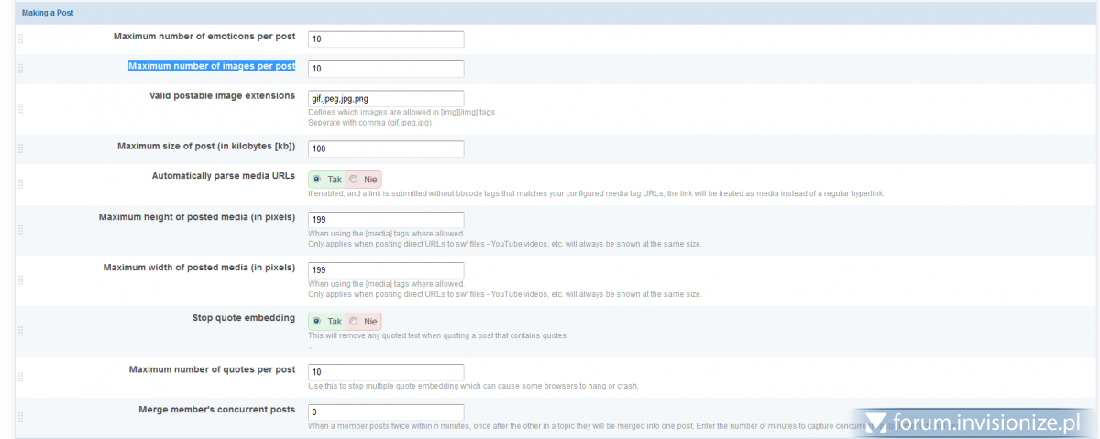
Task: Click drag handle beside Maximum number of images
Action: coord(20,69)
